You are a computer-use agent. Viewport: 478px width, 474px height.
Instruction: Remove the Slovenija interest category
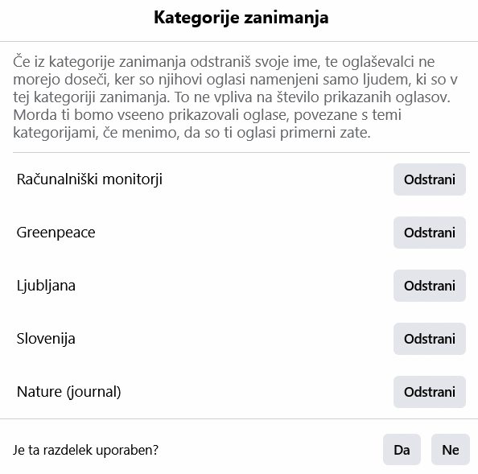430,339
